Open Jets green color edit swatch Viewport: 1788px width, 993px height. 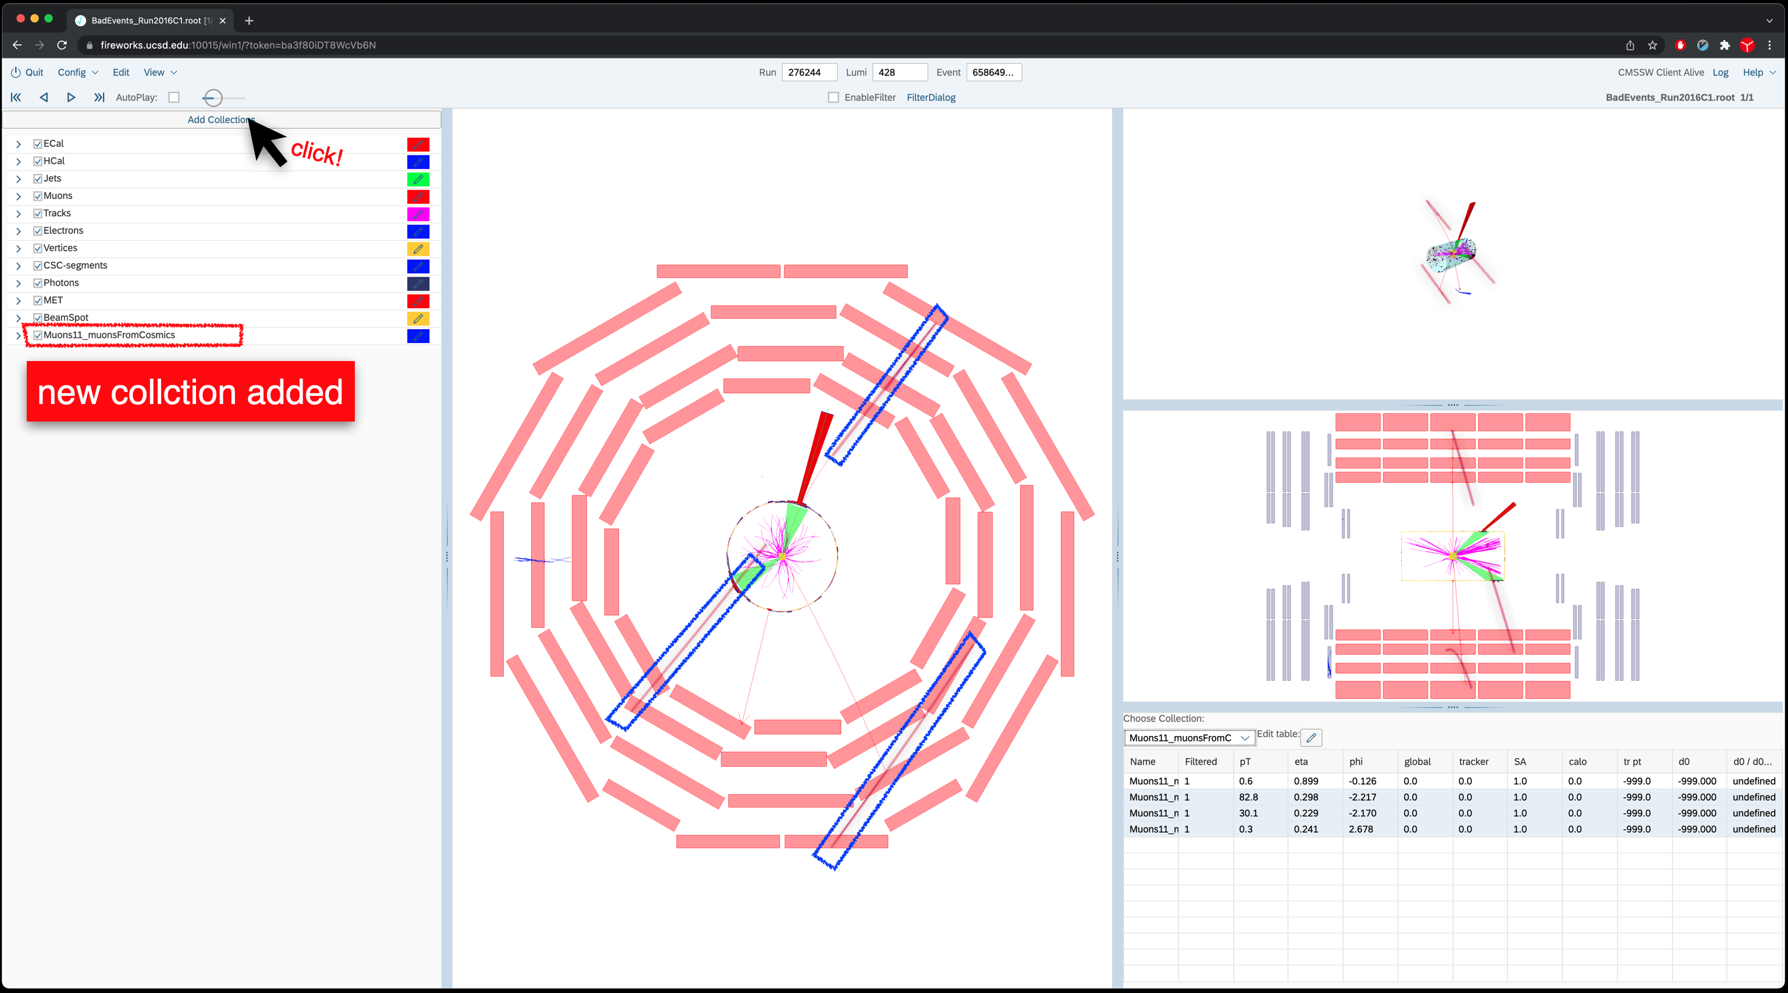point(418,179)
